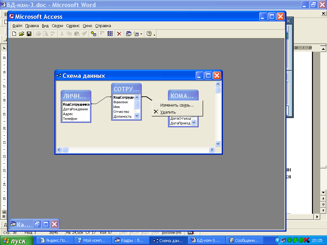Viewport: 327px width, 245px height.
Task: Select ДатаПриезд field in КОМА table
Action: coord(180,123)
